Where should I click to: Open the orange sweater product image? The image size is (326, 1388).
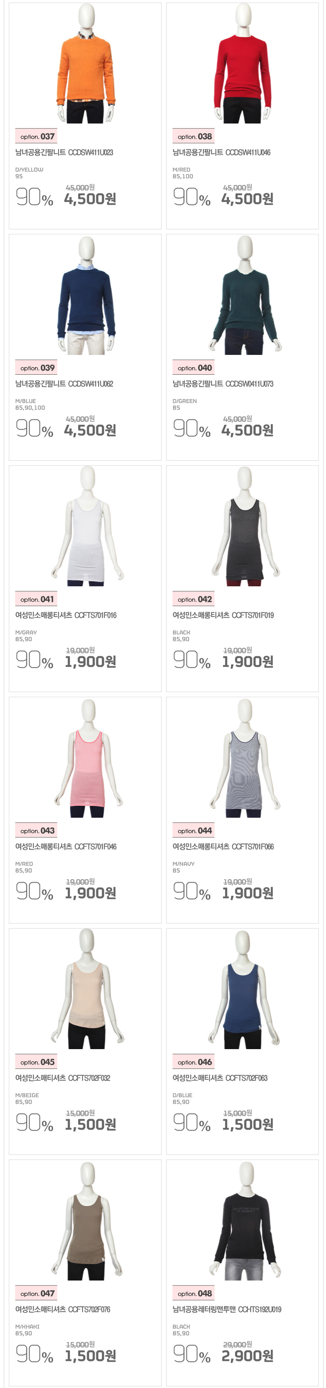[86, 64]
